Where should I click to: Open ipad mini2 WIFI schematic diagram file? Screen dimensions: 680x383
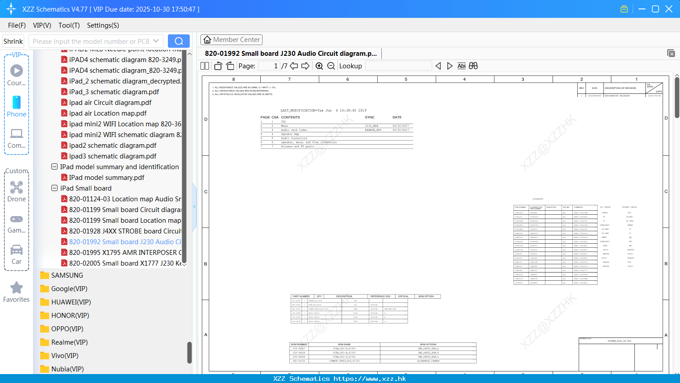pyautogui.click(x=121, y=134)
